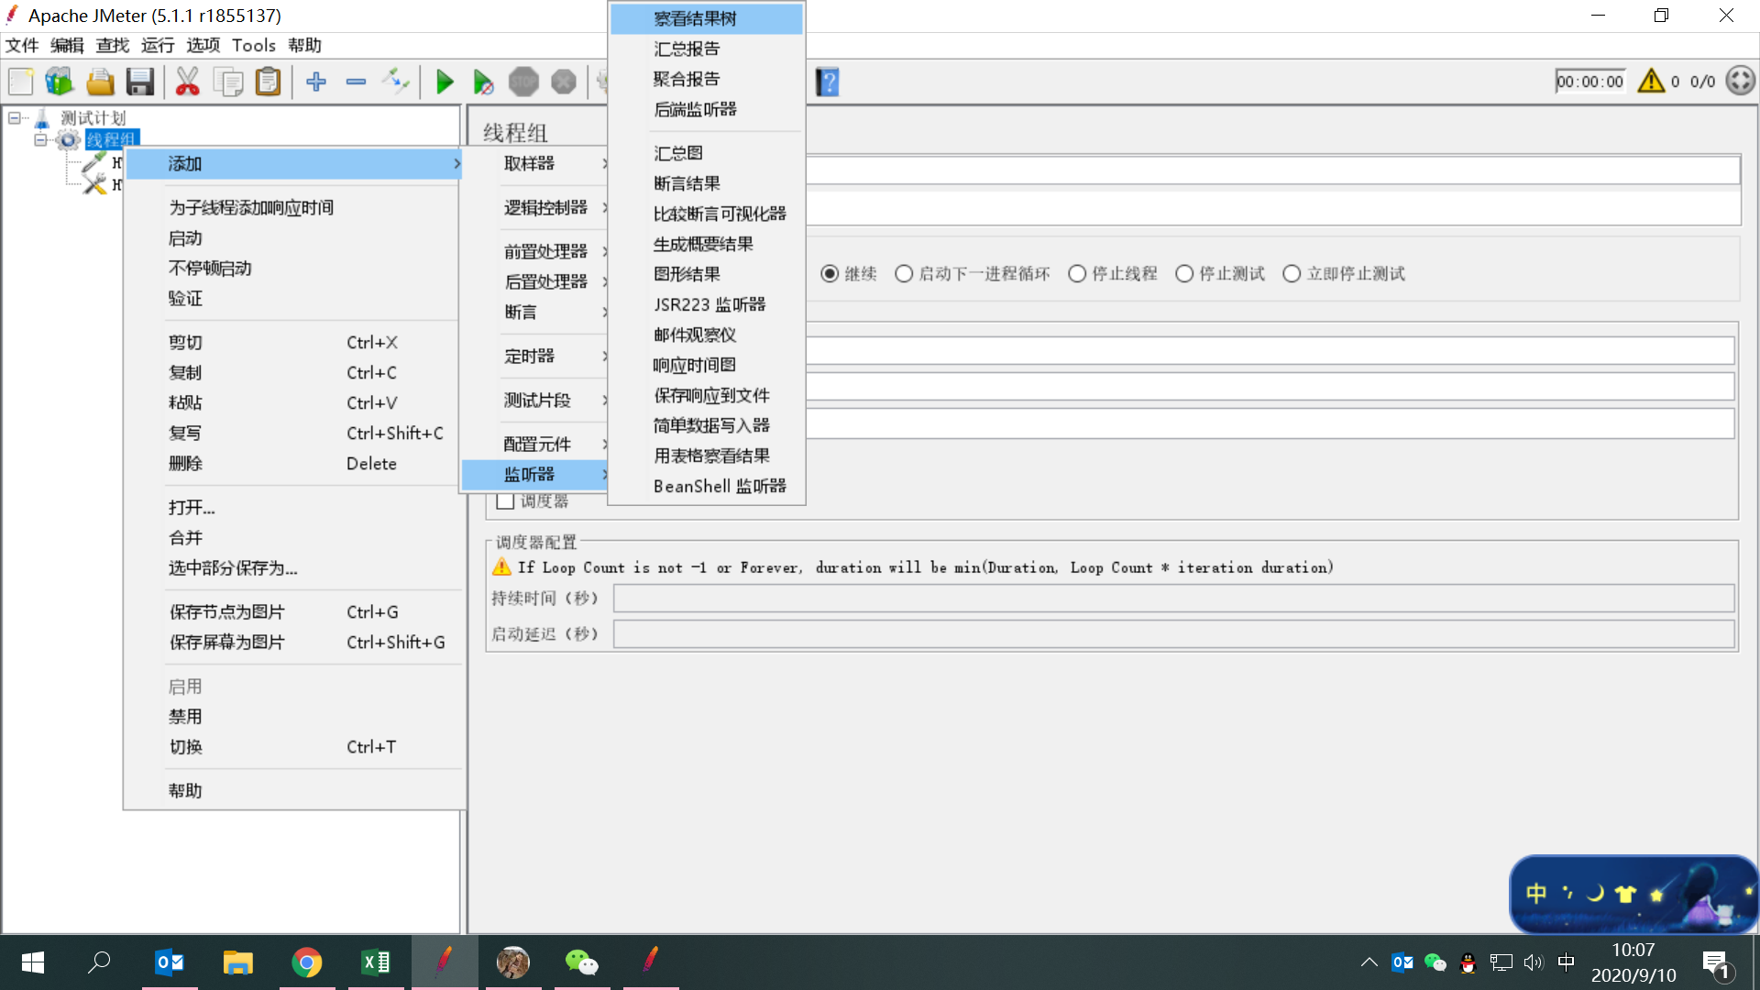Expand the 配置元件 submenu
The image size is (1760, 990).
click(x=537, y=444)
